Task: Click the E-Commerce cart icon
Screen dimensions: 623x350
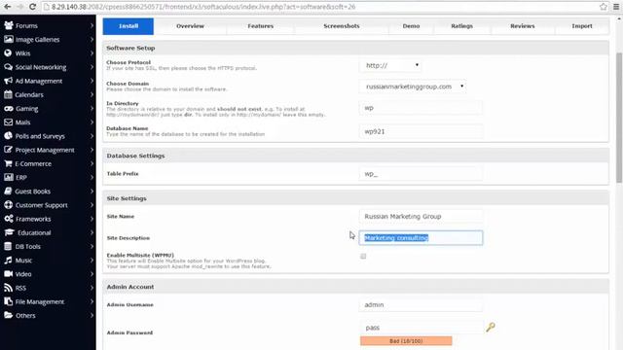Action: tap(8, 163)
